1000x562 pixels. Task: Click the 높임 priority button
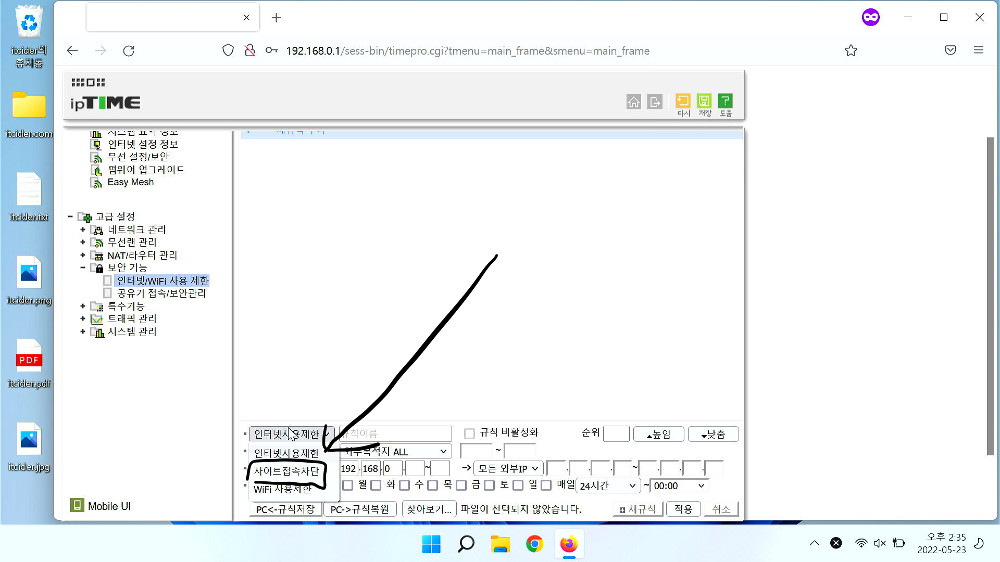point(659,434)
